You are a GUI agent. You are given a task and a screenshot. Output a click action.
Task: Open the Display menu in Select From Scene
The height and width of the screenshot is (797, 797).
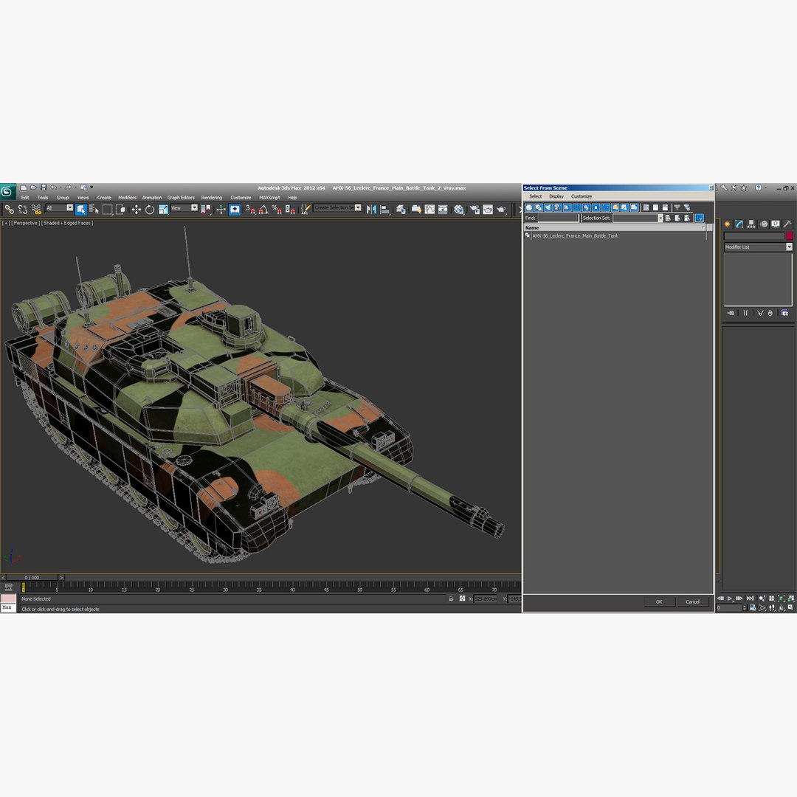556,196
